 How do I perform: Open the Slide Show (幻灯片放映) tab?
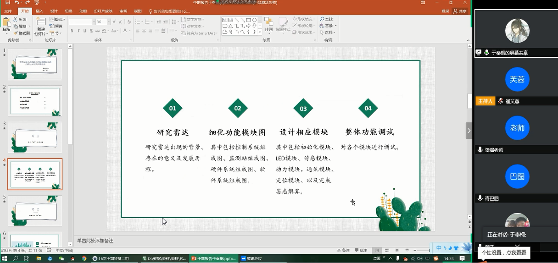click(x=103, y=11)
